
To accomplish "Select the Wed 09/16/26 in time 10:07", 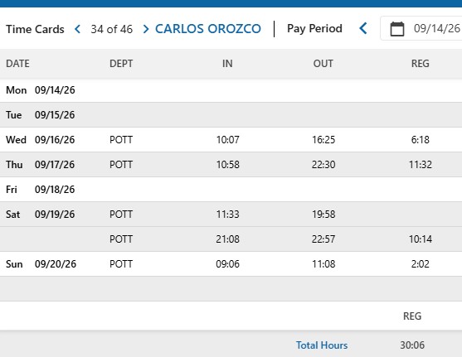I will pyautogui.click(x=228, y=139).
